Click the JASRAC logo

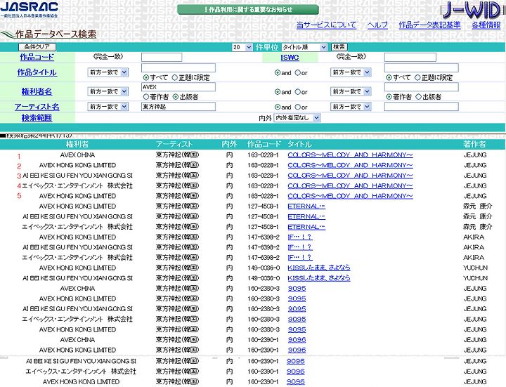click(30, 9)
